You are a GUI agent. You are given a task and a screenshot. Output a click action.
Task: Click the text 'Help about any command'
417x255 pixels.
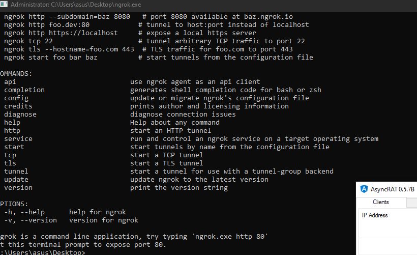pos(175,123)
